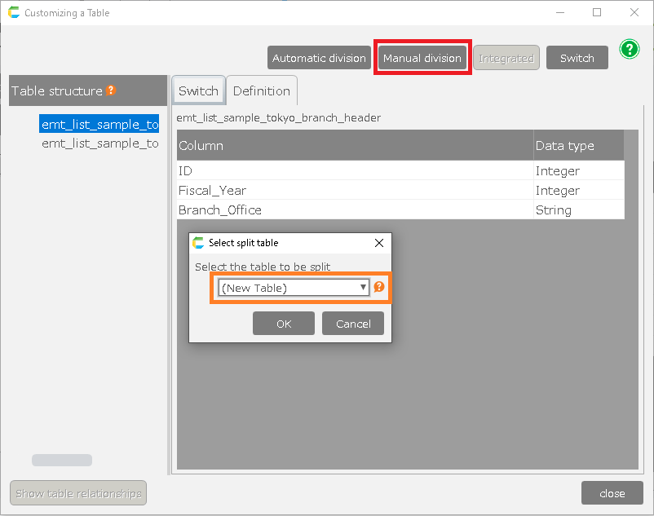
Task: Click the orange help icon beside Table structure
Action: (x=111, y=90)
